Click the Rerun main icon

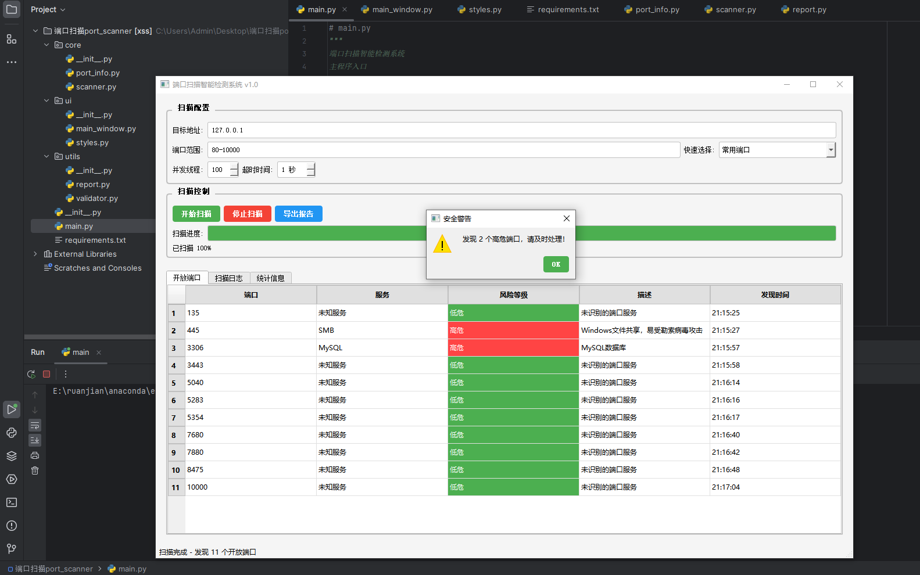[31, 374]
